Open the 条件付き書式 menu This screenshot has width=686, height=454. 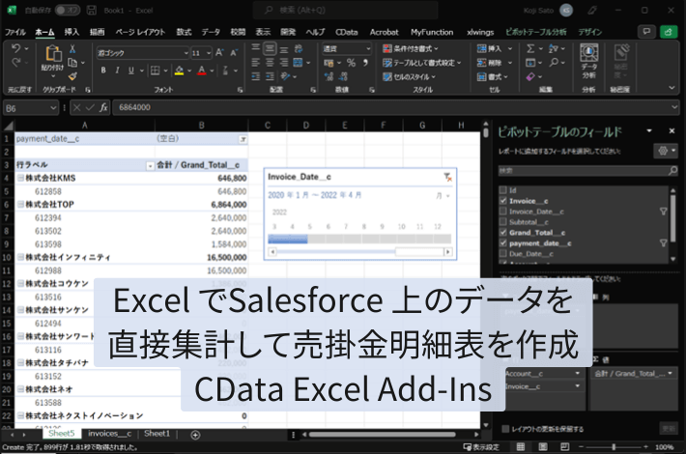(x=411, y=48)
